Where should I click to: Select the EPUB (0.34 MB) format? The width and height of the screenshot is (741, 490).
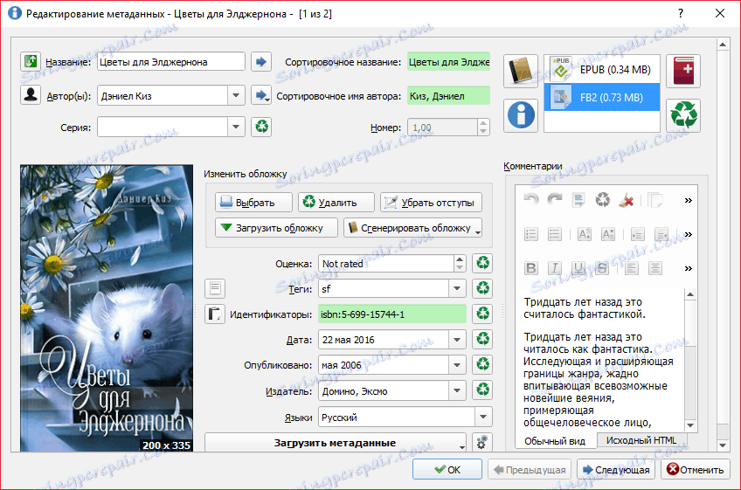pos(601,70)
